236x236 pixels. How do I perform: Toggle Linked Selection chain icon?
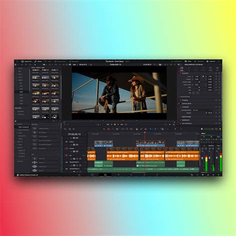point(141,129)
